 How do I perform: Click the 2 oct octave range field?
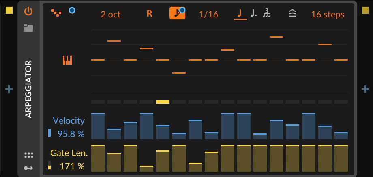pos(111,15)
